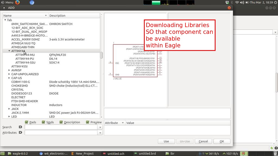Focus the Search input field
The height and width of the screenshot is (156, 278).
tap(61, 127)
